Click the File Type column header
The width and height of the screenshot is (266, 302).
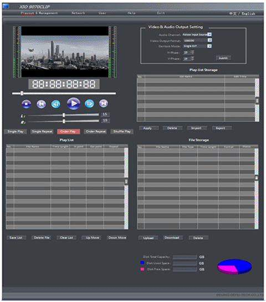point(188,147)
